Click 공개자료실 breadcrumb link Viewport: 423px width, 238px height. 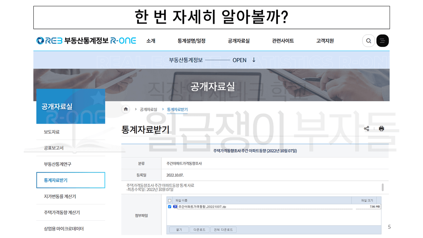pyautogui.click(x=149, y=109)
